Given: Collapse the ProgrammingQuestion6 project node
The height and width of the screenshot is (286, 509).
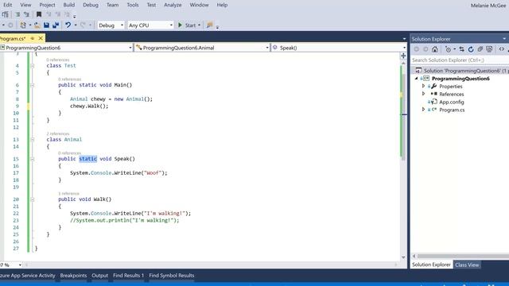Looking at the screenshot, I should point(416,79).
